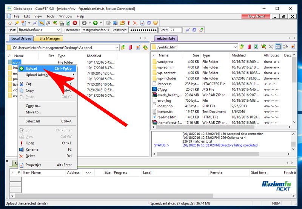Click the Refresh icon in remote pane
The image size is (302, 209).
coord(256,47)
